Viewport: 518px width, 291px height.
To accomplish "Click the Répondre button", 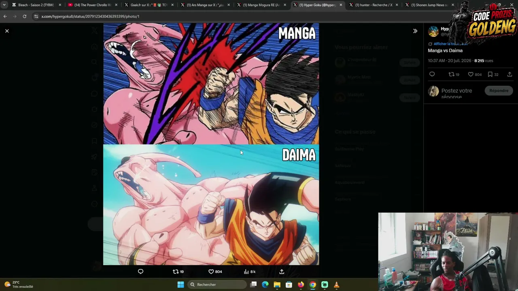I will coord(499,91).
